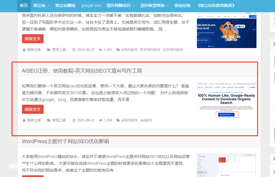
Task: Click the folder icon before 常用工具 category
Action: (x=49, y=49)
